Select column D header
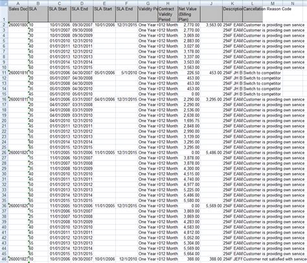This screenshot has height=263, width=307. [x=82, y=3]
